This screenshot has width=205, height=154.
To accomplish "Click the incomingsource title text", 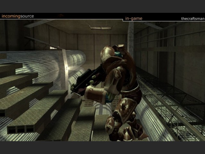I will [x=18, y=16].
